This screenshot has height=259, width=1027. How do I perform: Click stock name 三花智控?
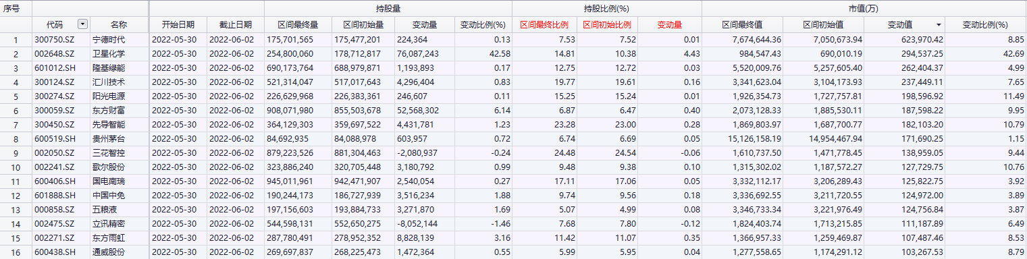pyautogui.click(x=109, y=152)
